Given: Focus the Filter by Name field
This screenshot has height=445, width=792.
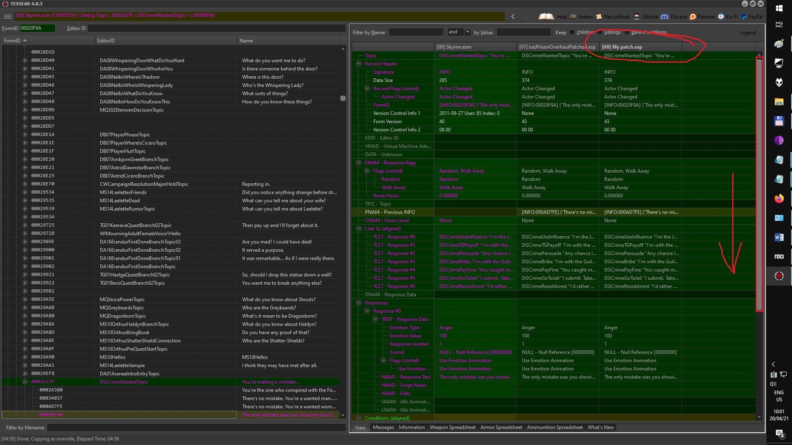Looking at the screenshot, I should (x=416, y=32).
